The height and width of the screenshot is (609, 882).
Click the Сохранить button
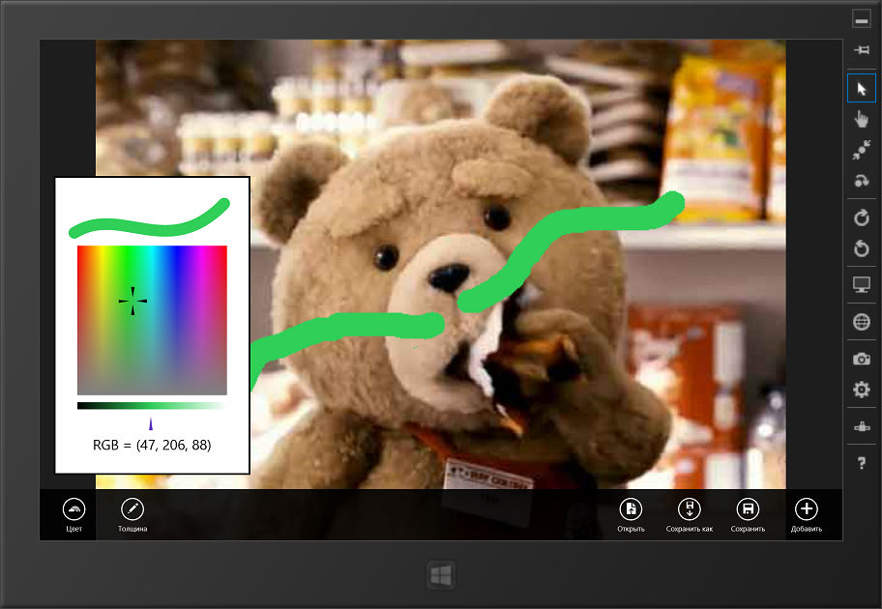tap(748, 515)
